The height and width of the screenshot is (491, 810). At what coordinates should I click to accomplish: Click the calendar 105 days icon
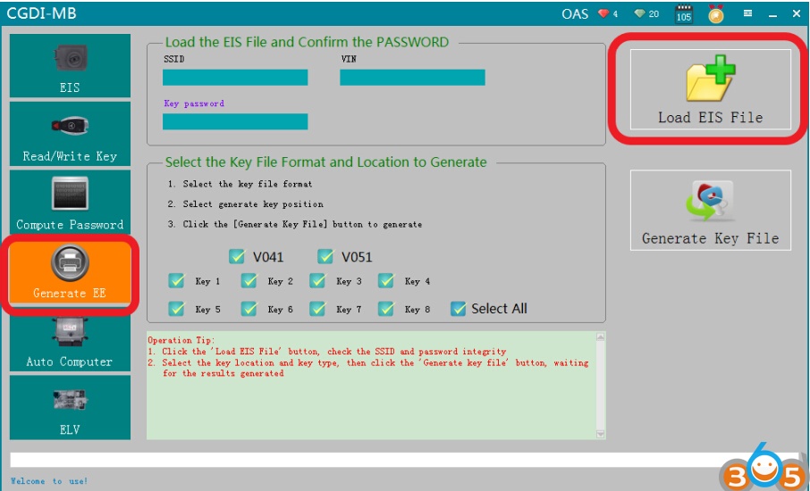coord(684,14)
